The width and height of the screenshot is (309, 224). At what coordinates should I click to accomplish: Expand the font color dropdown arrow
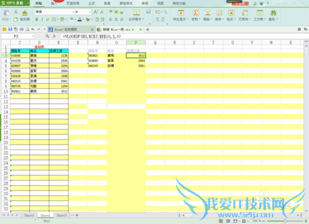83,20
